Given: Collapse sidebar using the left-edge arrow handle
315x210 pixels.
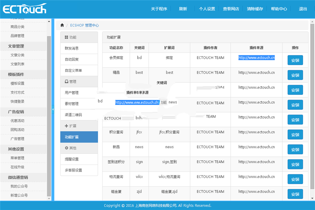Looking at the screenshot, I should coord(53,110).
